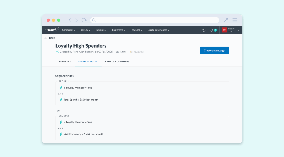Screen dimensions: 284x157
Task: Click the browser refresh icon
Action: pyautogui.click(x=84, y=20)
